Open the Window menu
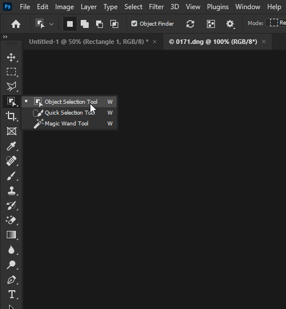This screenshot has height=309, width=286. [x=248, y=7]
